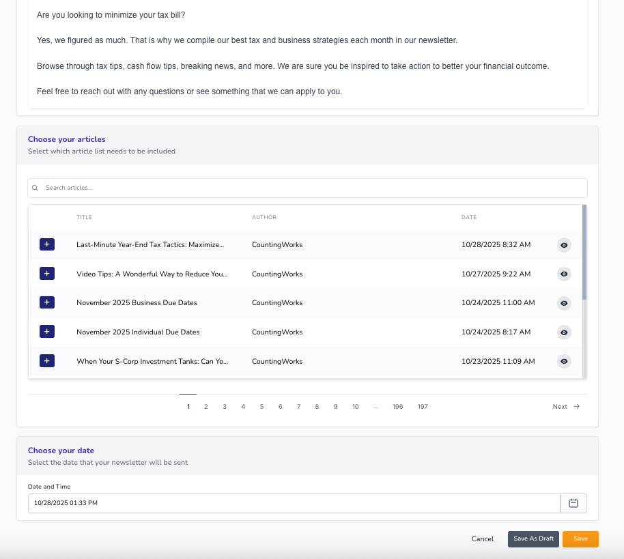
Task: Click Cancel to discard the newsletter
Action: pyautogui.click(x=482, y=539)
